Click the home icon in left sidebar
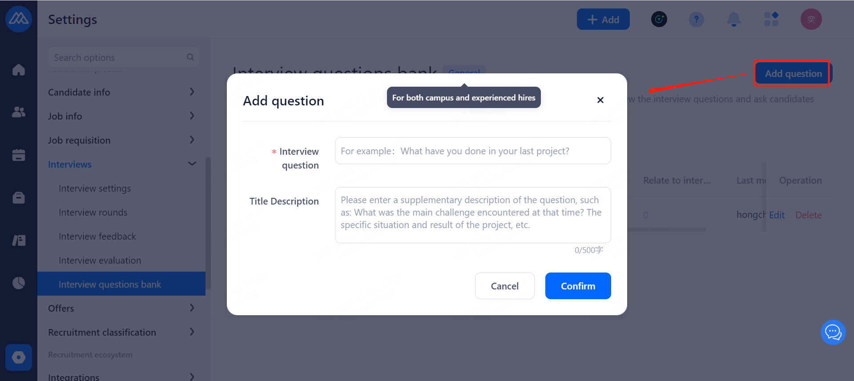 19,70
